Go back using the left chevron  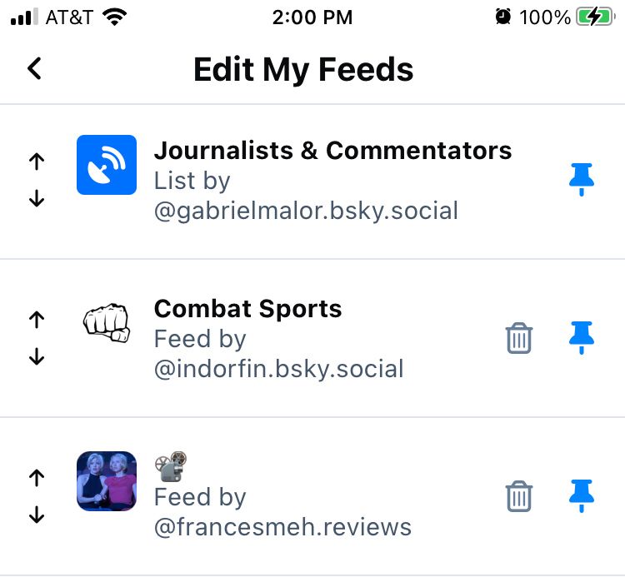tap(35, 68)
